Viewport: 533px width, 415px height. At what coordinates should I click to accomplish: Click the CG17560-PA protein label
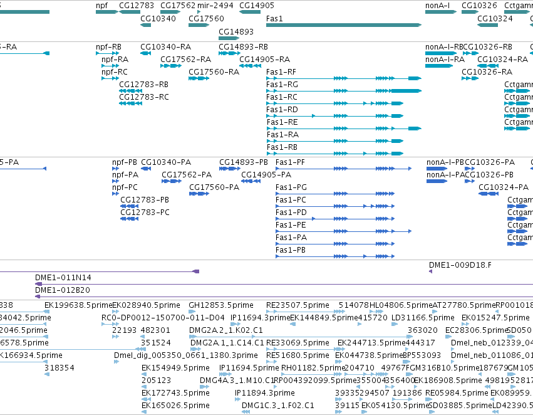(214, 188)
